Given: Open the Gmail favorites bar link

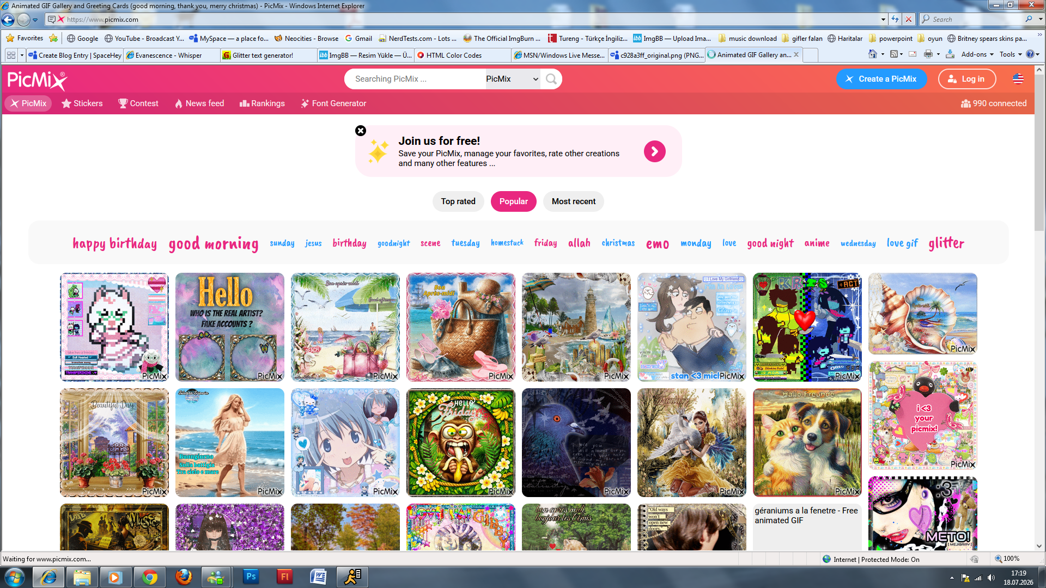Looking at the screenshot, I should (x=358, y=38).
